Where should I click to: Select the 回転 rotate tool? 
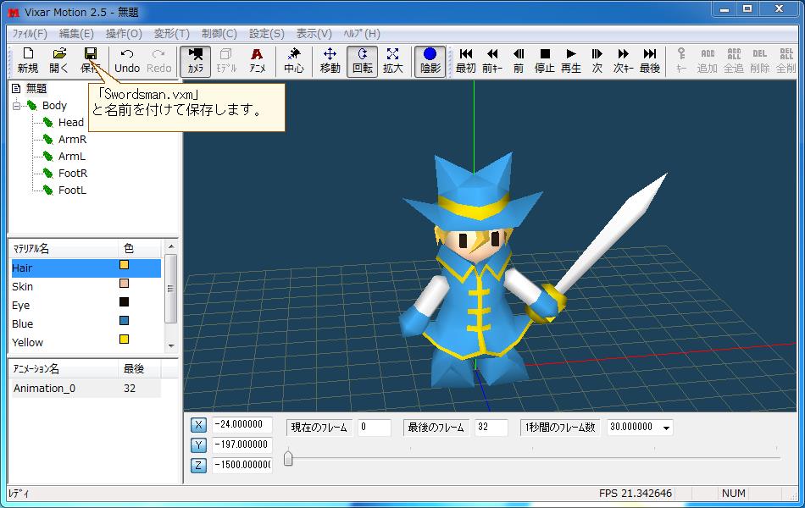pyautogui.click(x=363, y=62)
